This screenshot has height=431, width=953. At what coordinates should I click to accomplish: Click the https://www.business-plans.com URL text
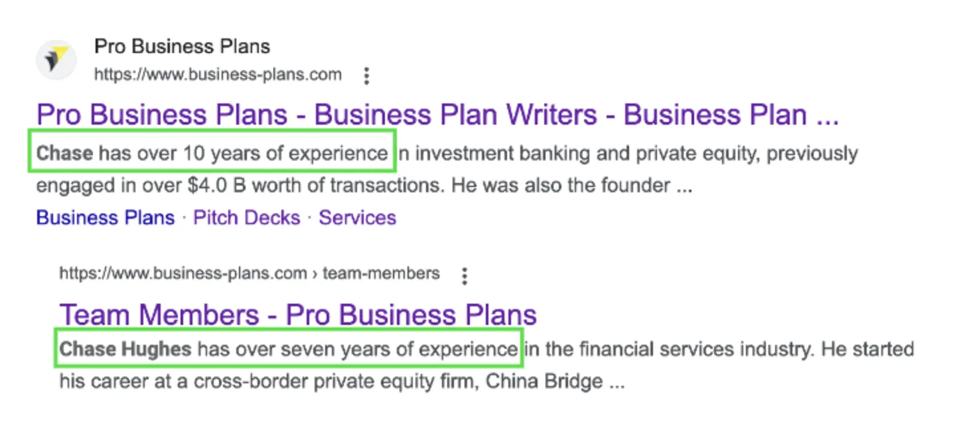click(x=218, y=75)
